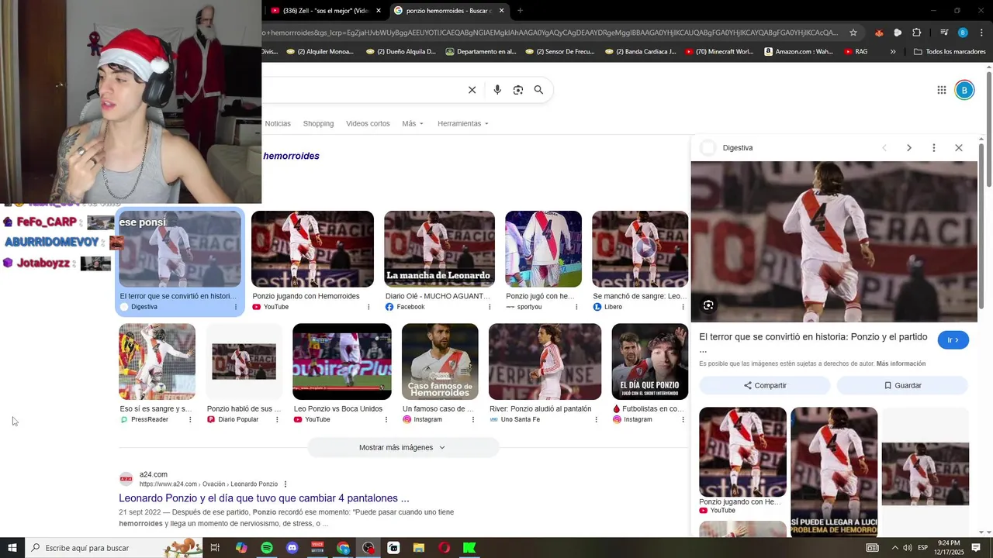Open the Chrome extensions puzzle icon
Screen dimensions: 993x558
coord(917,33)
